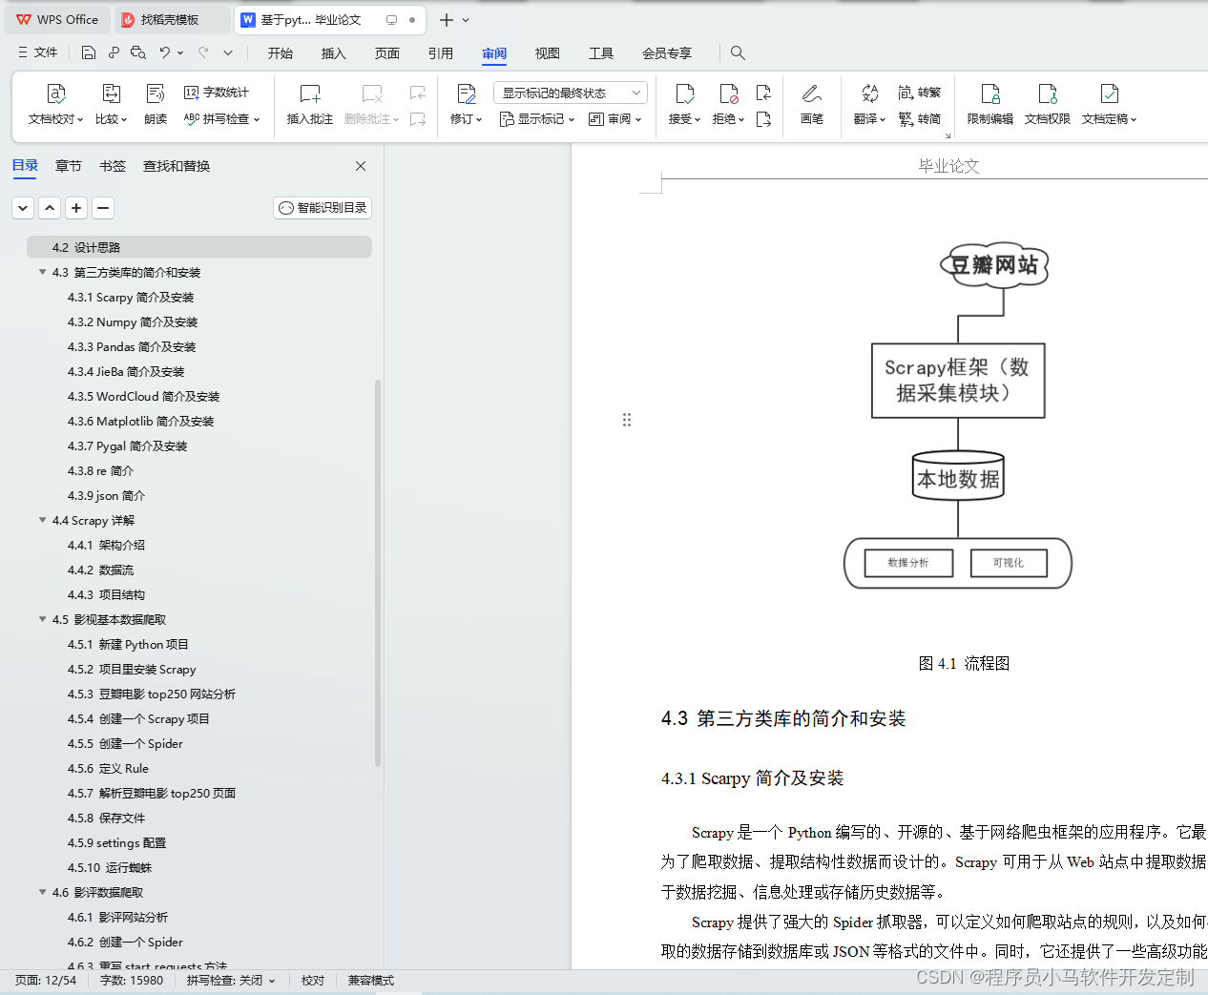Insert a comment with 插入批注

pos(308,105)
